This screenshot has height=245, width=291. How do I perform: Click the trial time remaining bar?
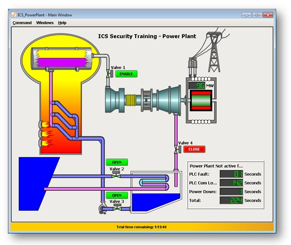pyautogui.click(x=141, y=227)
